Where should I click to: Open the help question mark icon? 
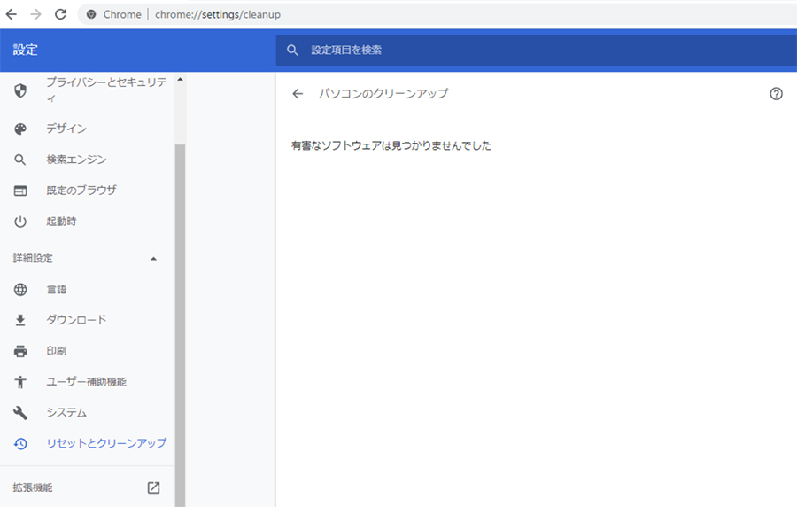(x=776, y=94)
